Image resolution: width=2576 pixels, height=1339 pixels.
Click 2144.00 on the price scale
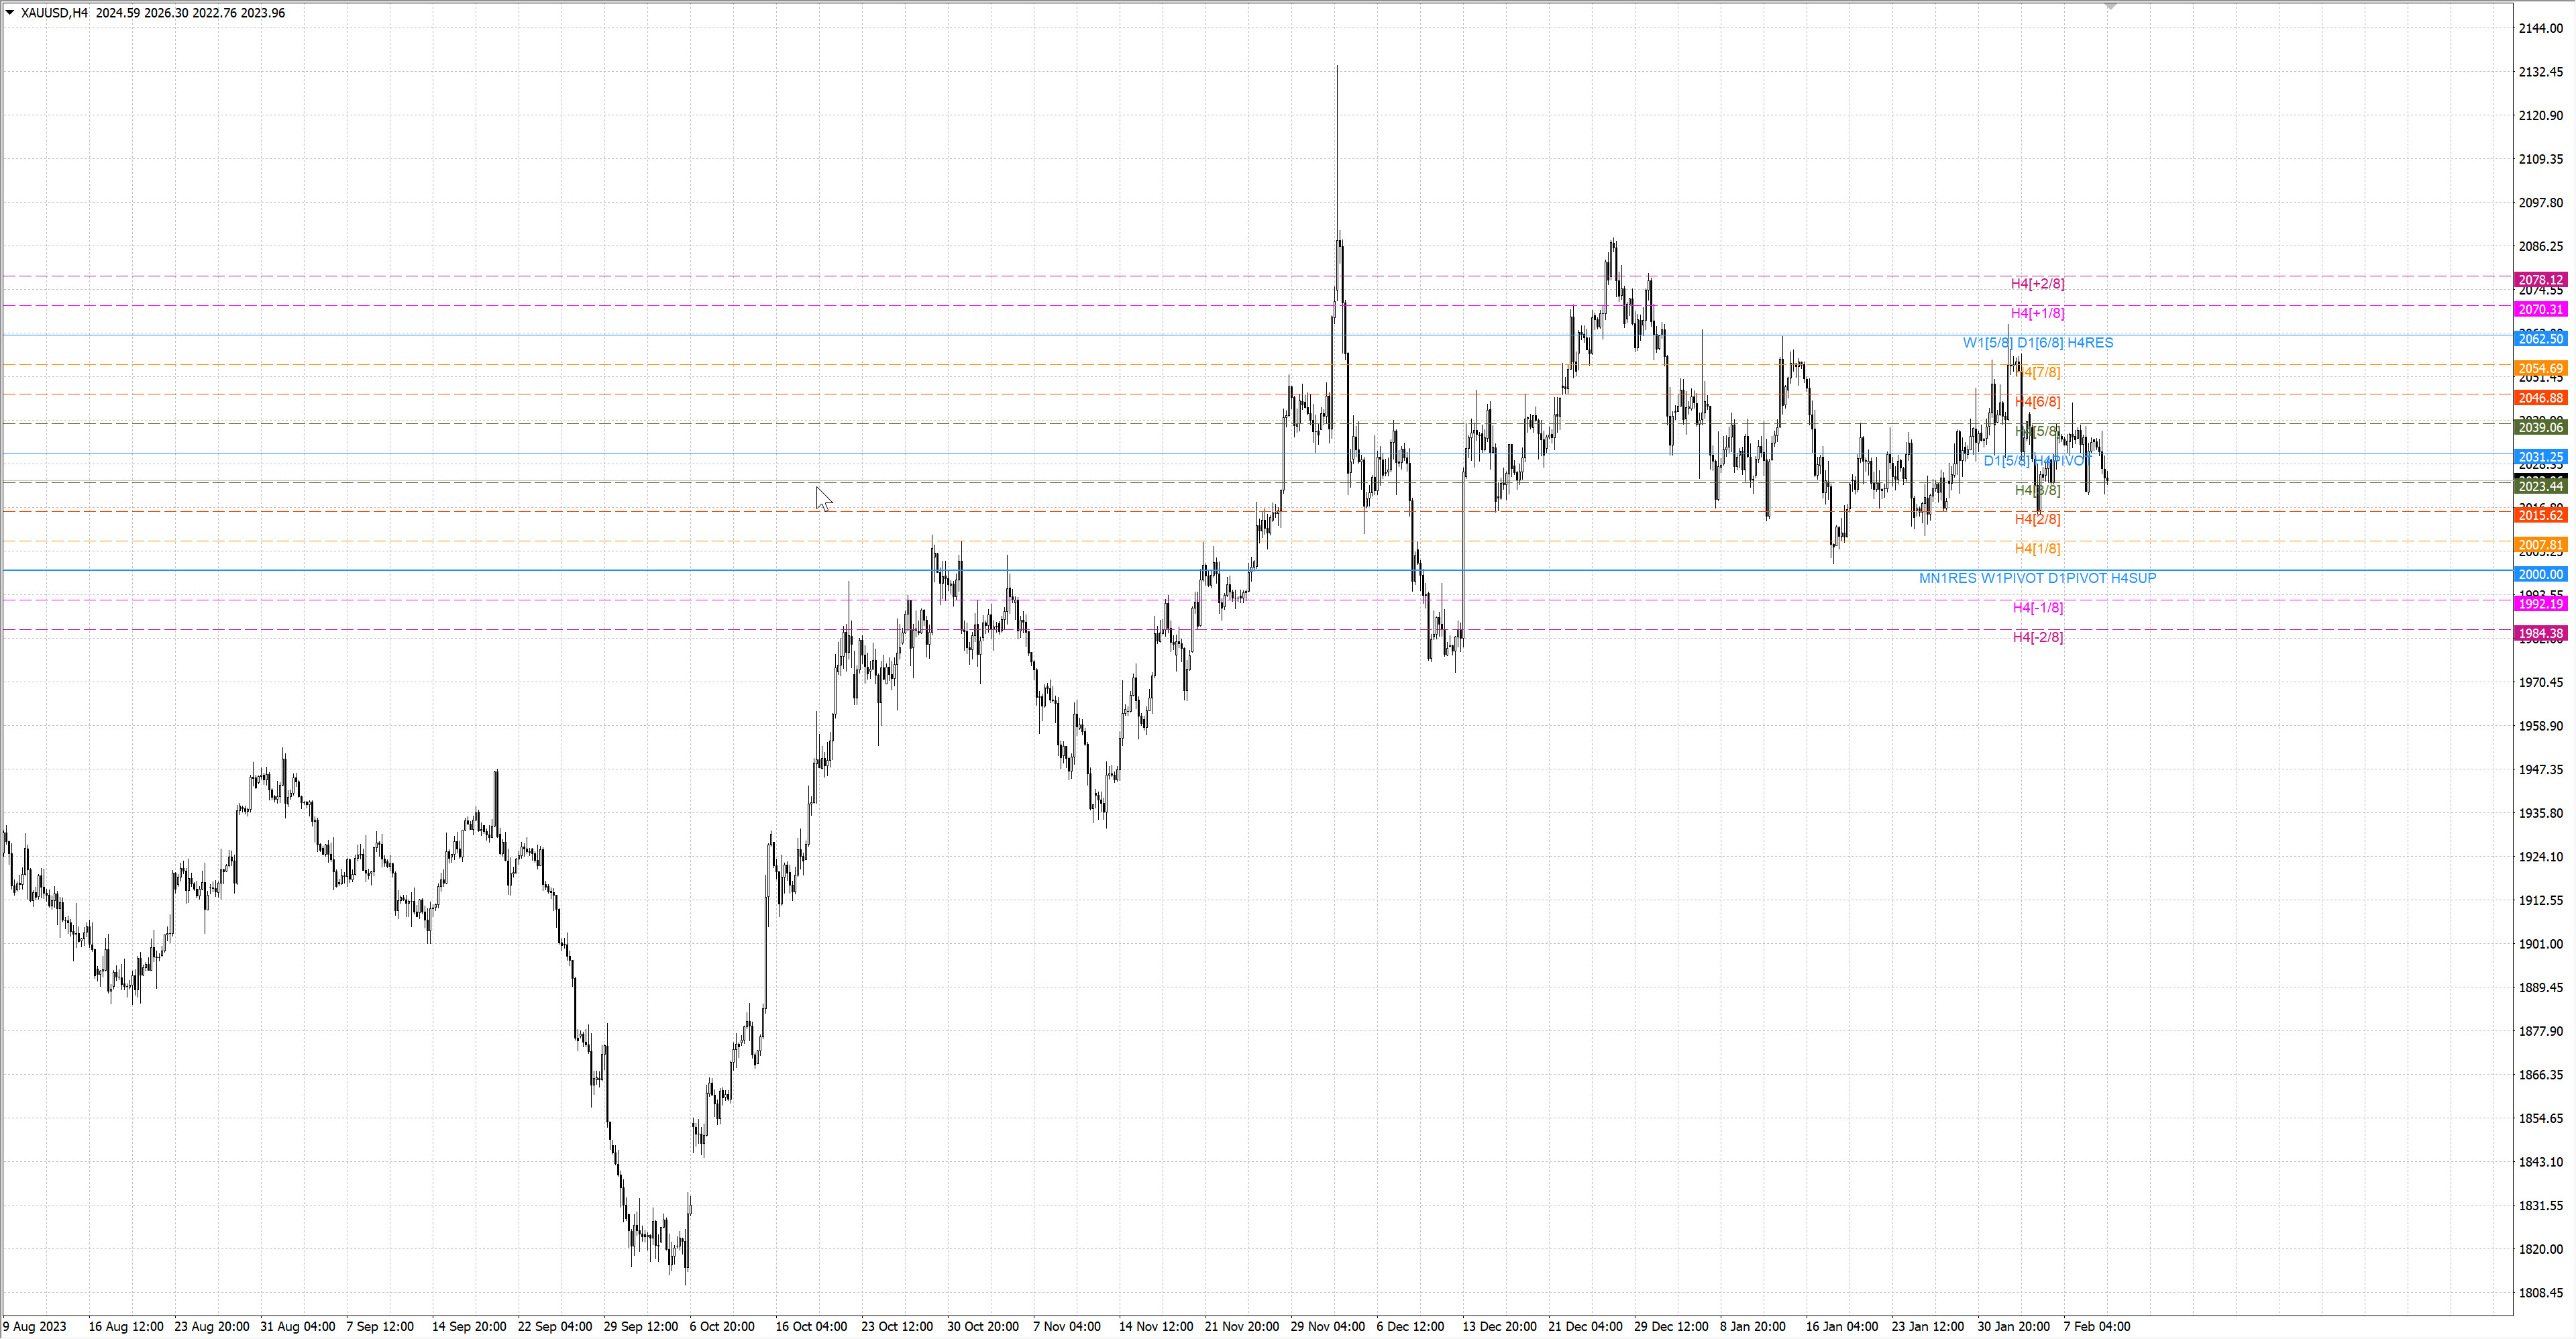point(2540,28)
